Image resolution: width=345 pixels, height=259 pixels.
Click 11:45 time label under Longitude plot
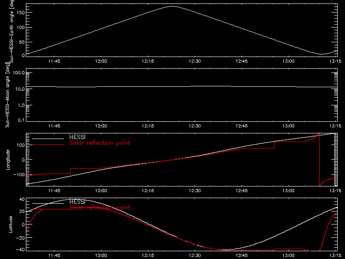(x=54, y=190)
